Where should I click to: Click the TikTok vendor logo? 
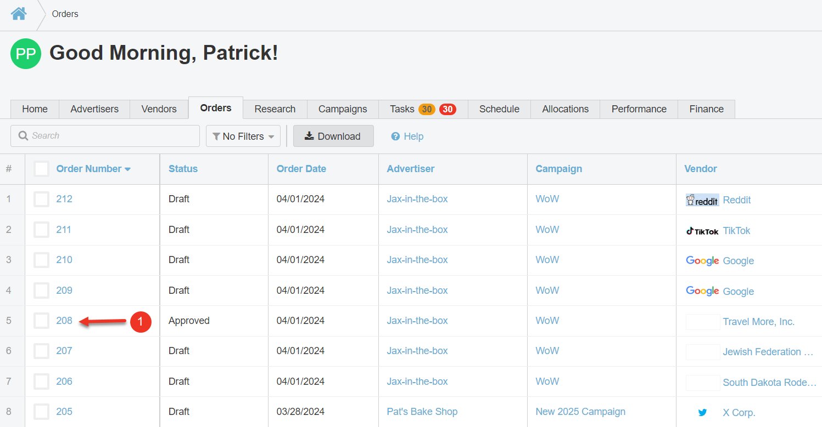[x=702, y=230]
